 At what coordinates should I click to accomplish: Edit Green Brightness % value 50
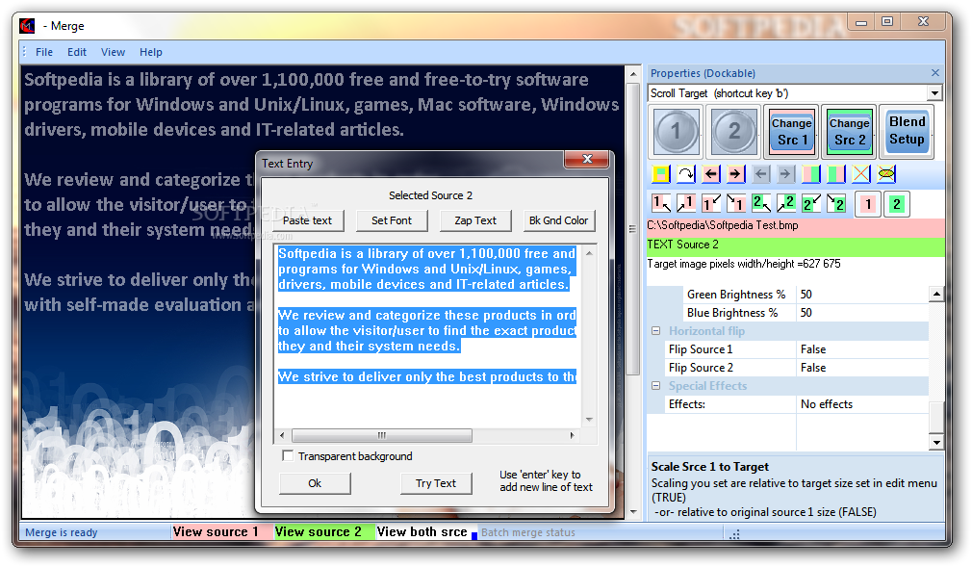862,294
